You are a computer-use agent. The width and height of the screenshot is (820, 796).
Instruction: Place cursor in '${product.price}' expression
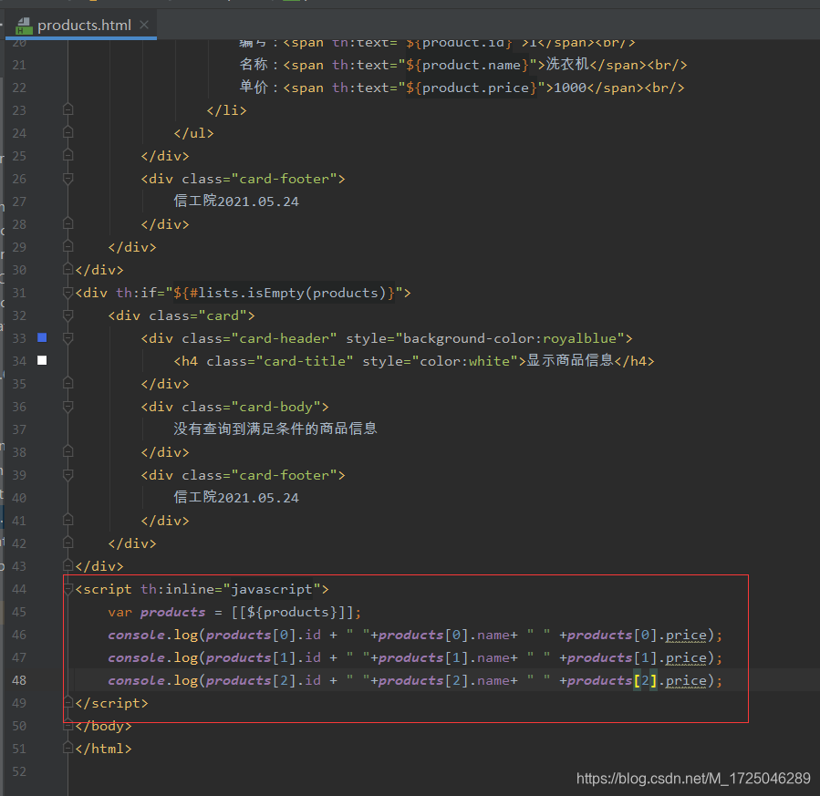click(472, 88)
